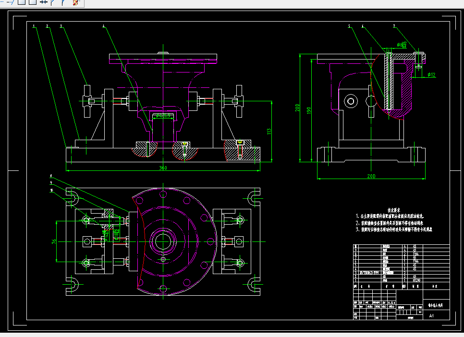Select the Fillet tool
The image size is (464, 337).
[63, 2]
